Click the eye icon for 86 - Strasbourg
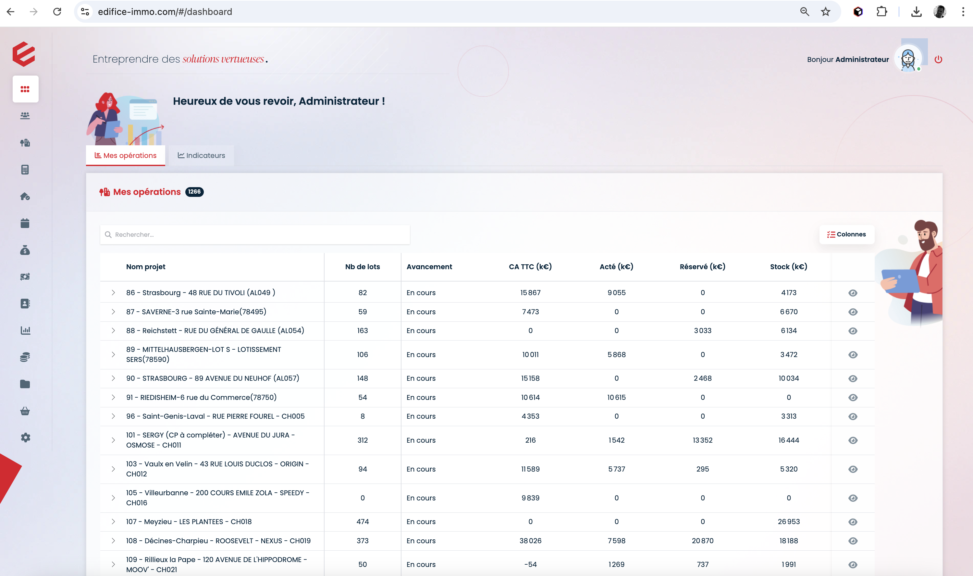The height and width of the screenshot is (576, 973). click(x=853, y=293)
